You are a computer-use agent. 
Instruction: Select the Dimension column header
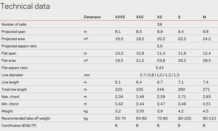click(x=92, y=17)
